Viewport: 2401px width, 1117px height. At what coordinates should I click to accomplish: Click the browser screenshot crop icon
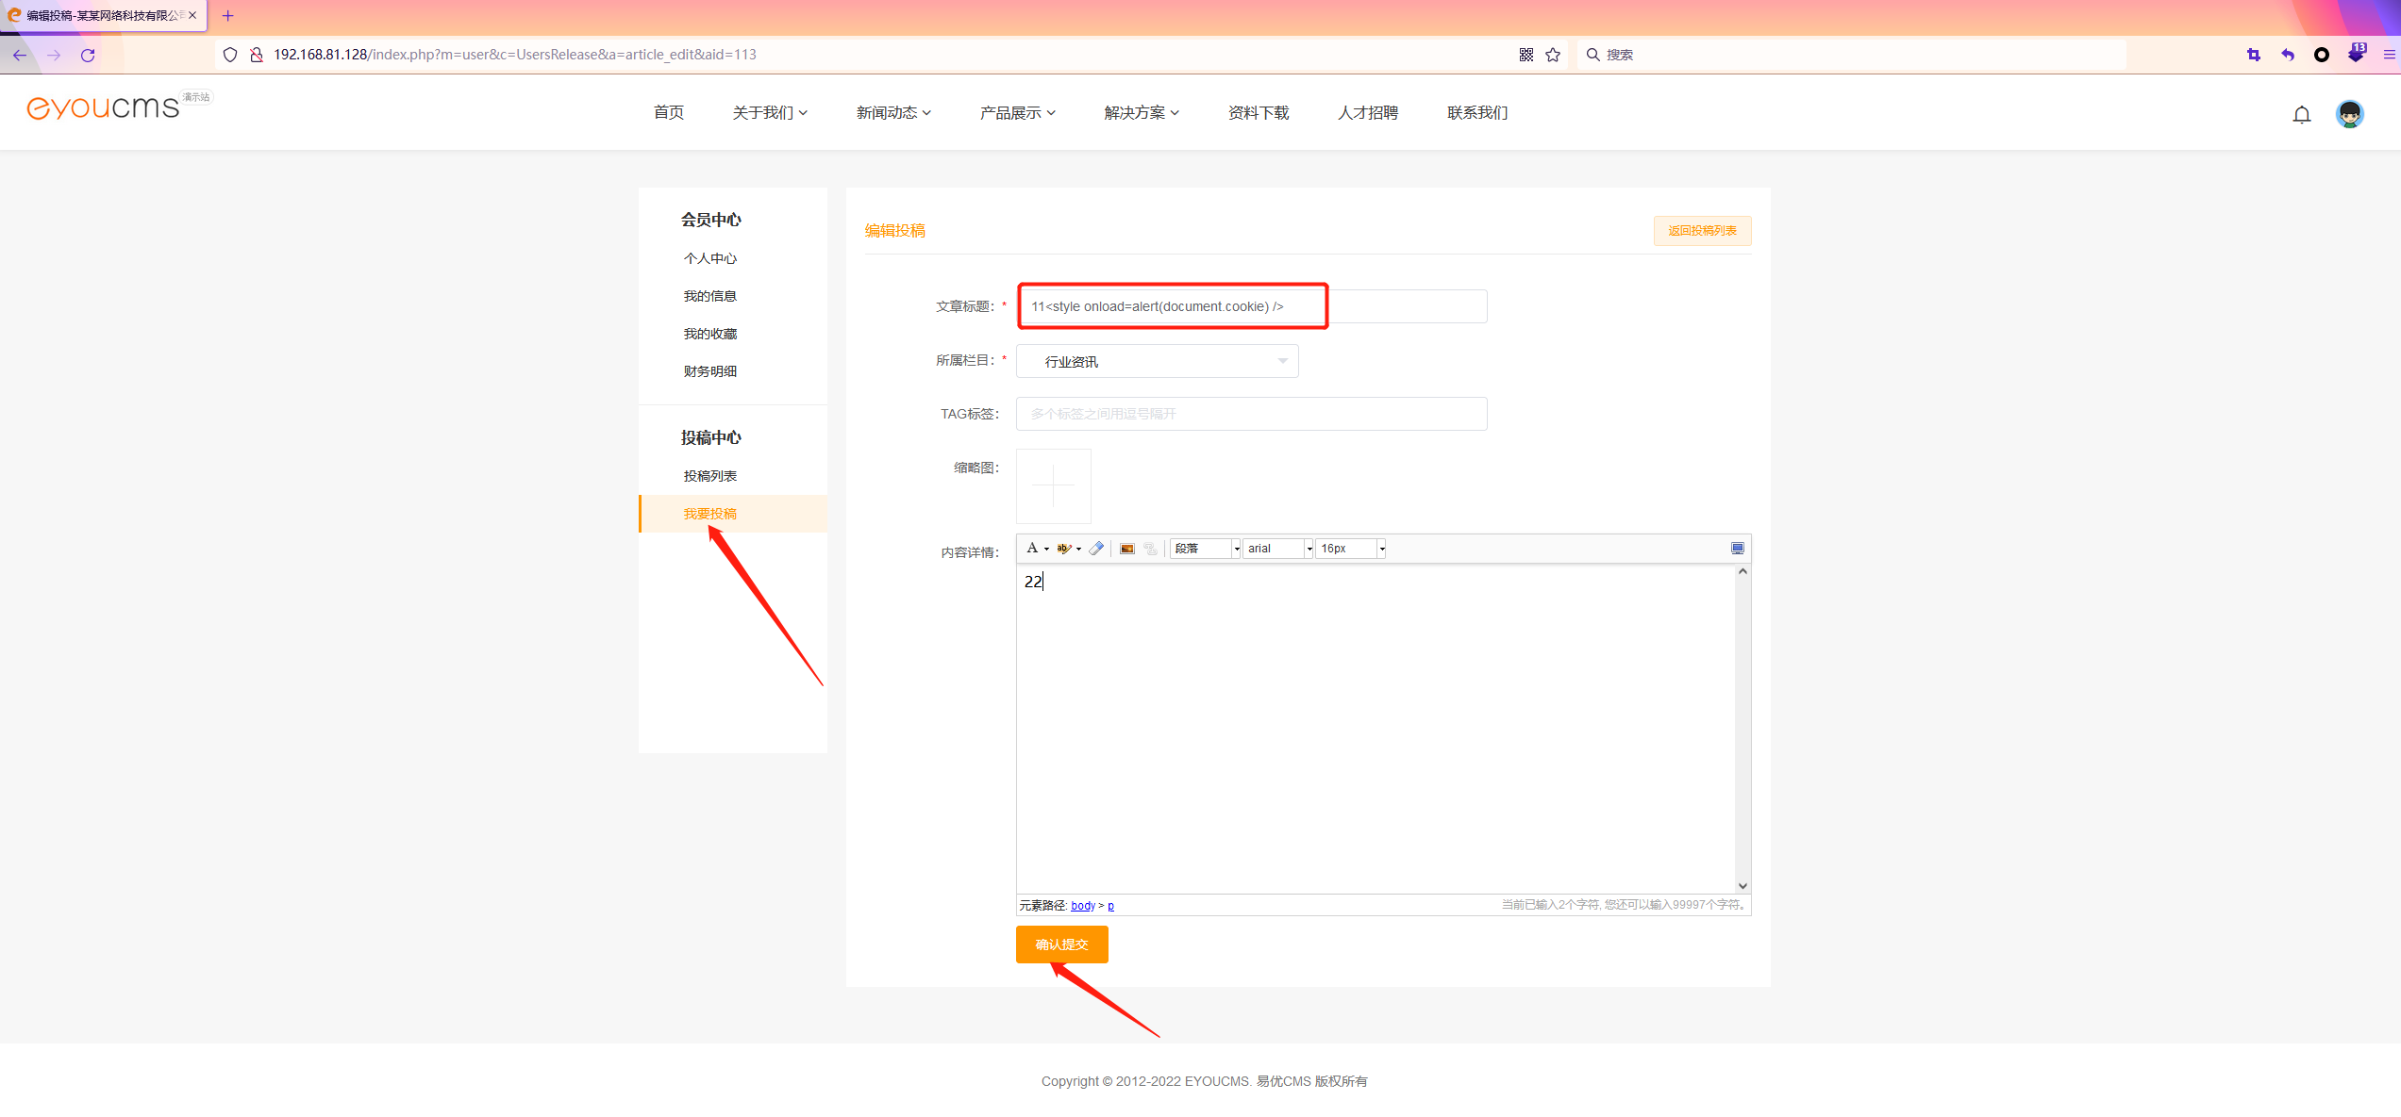[x=2254, y=55]
